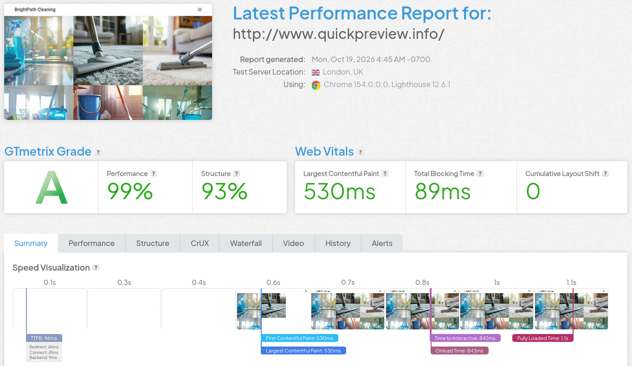The image size is (632, 366).
Task: Click the First Contentful Paint: 530ms marker
Action: pos(300,338)
